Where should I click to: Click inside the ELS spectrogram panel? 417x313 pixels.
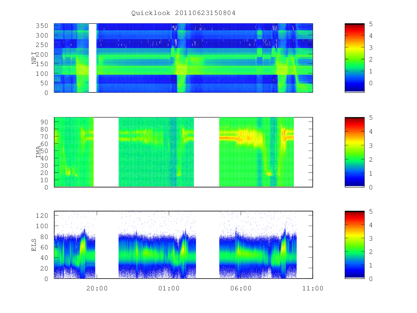183,245
